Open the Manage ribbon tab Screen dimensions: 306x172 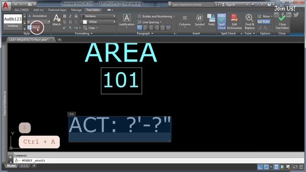click(x=76, y=10)
